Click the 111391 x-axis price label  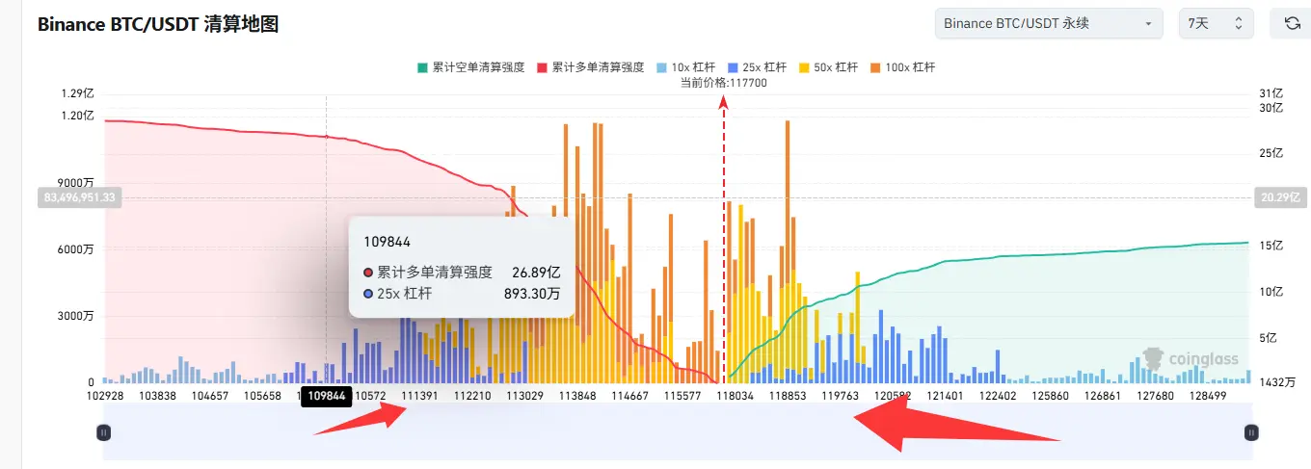tap(419, 396)
